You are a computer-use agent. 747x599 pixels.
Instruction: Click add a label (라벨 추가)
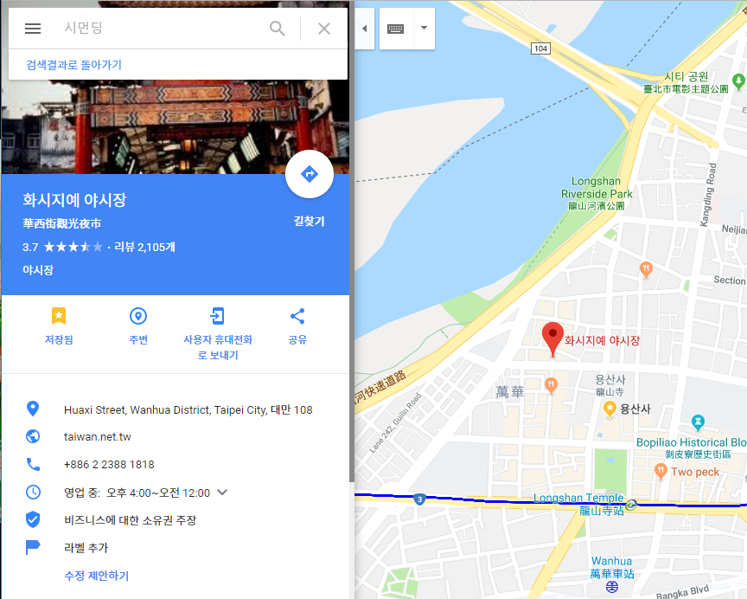(x=86, y=547)
